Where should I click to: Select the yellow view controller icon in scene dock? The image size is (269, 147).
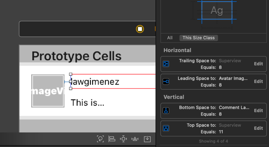[140, 29]
